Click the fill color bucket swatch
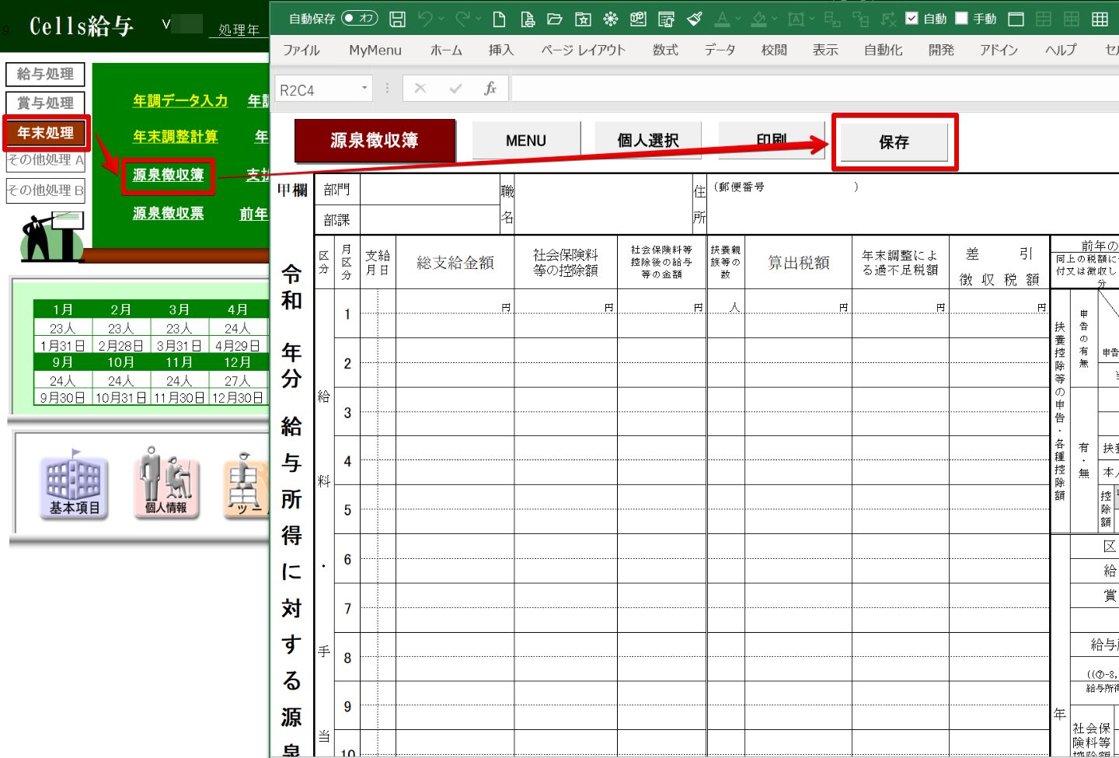1119x758 pixels. [759, 19]
